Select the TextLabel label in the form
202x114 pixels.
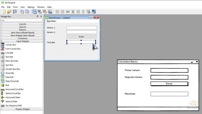tap(51, 42)
